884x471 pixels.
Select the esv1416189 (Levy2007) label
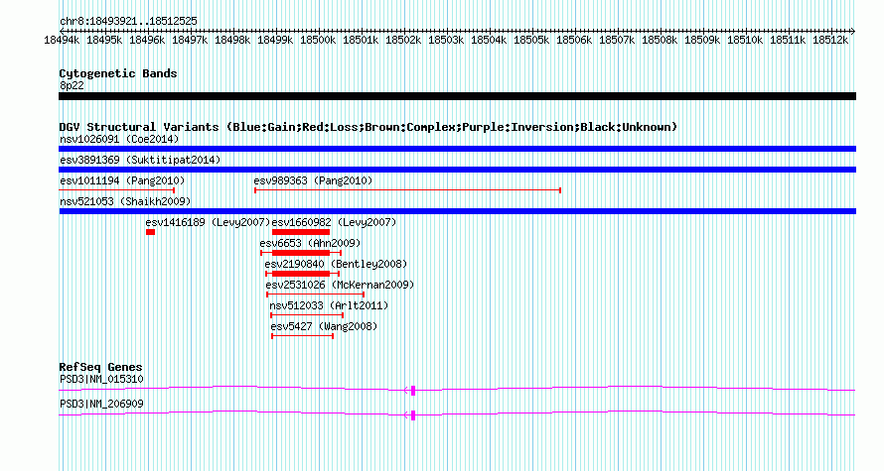pyautogui.click(x=208, y=222)
